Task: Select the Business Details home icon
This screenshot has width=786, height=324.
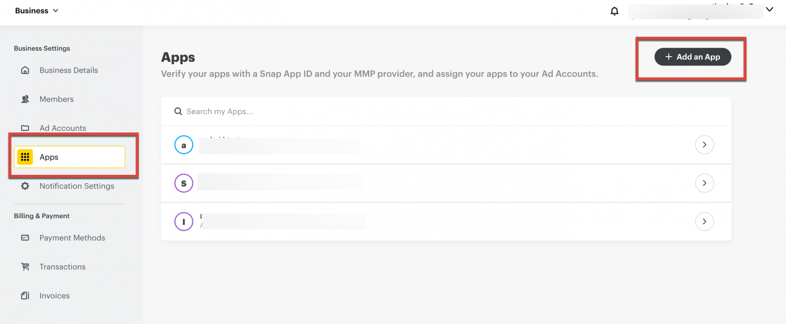Action: (x=25, y=70)
